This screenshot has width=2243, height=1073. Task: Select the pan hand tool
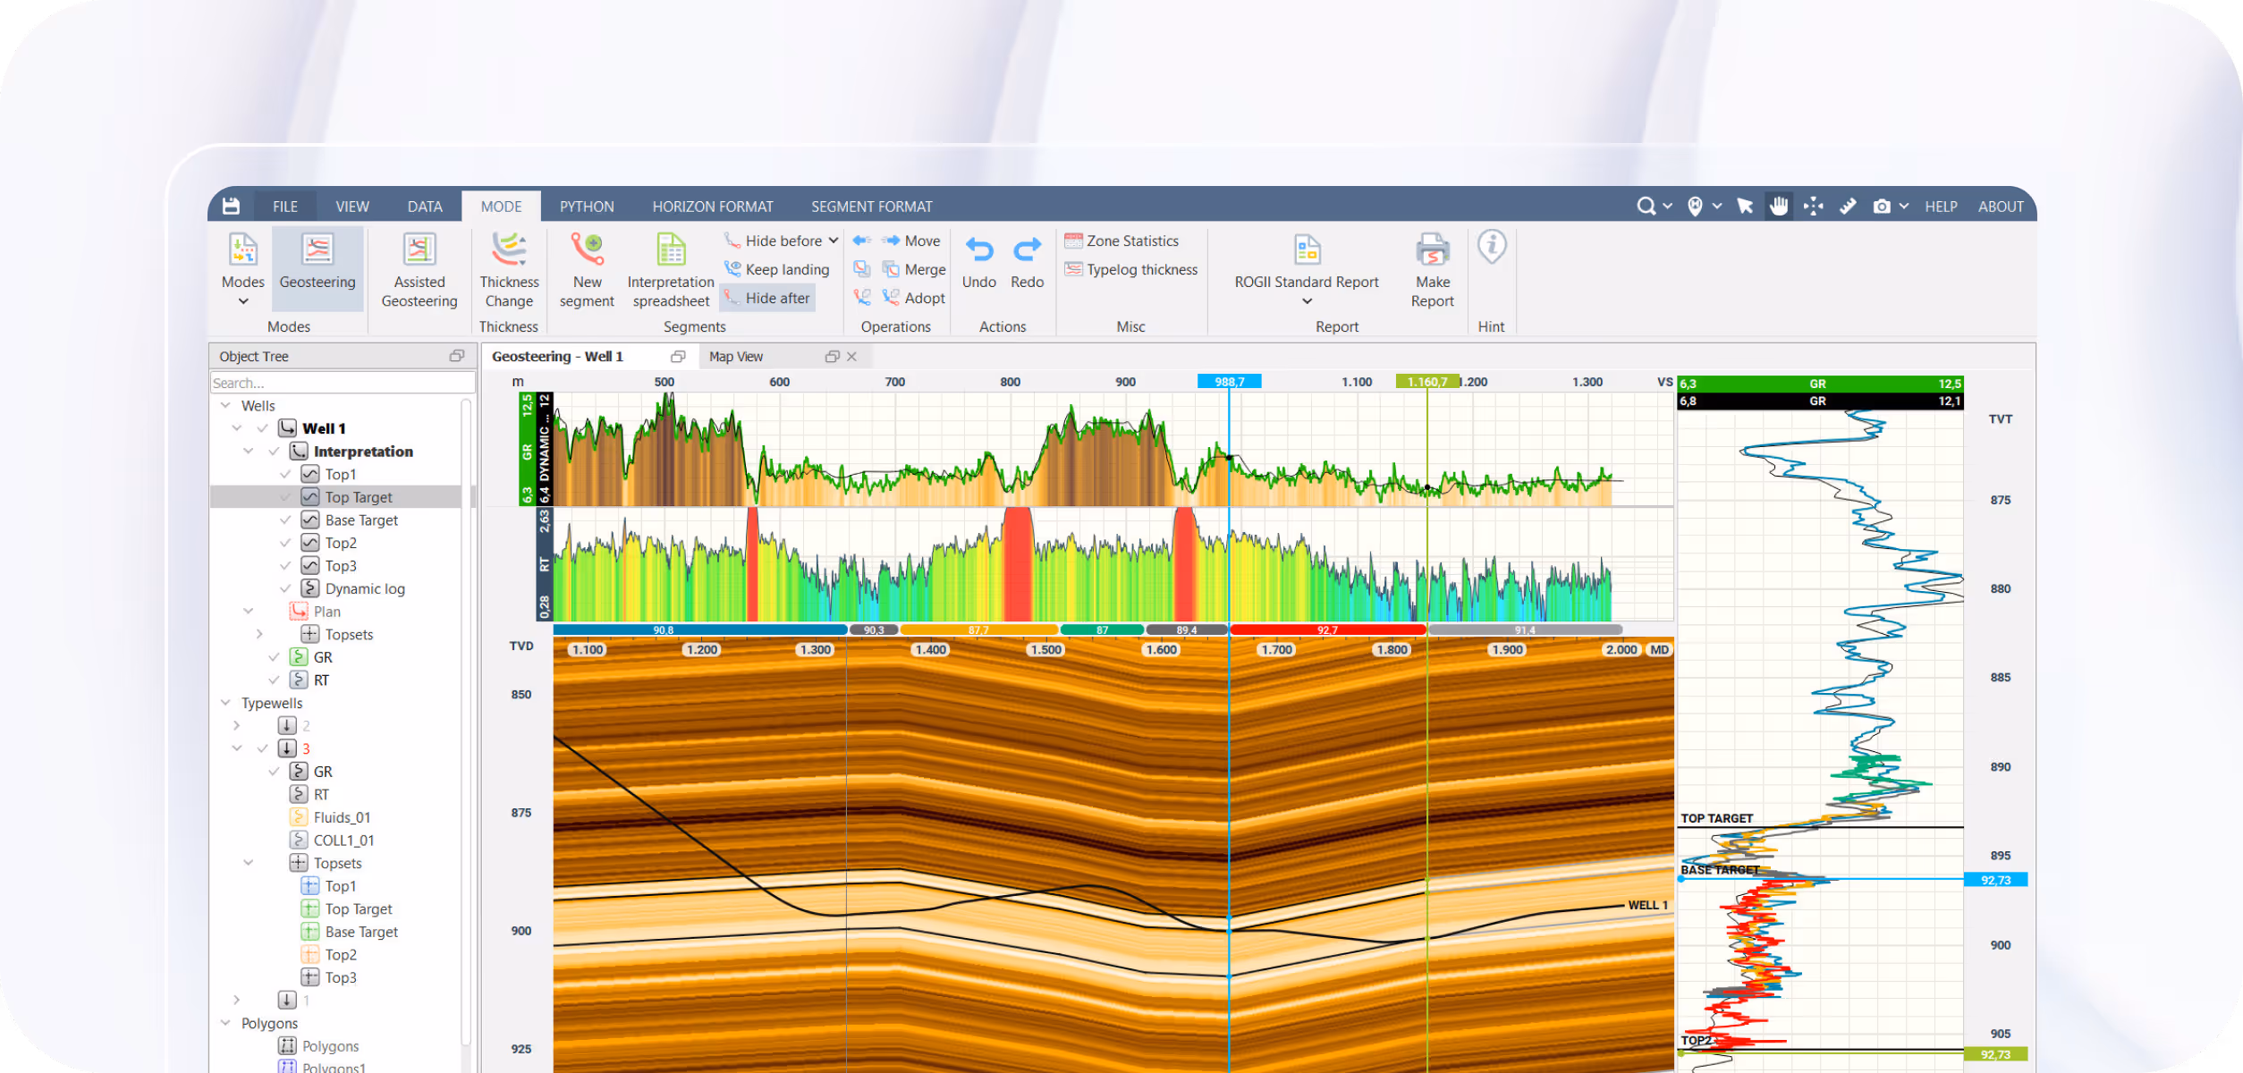1779,207
